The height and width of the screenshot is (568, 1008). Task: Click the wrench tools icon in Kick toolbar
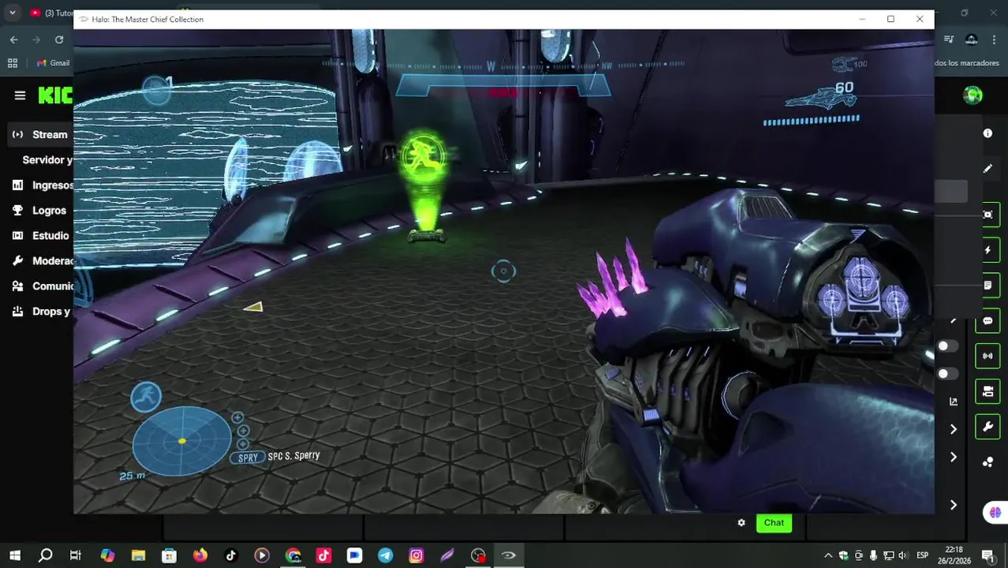(987, 427)
